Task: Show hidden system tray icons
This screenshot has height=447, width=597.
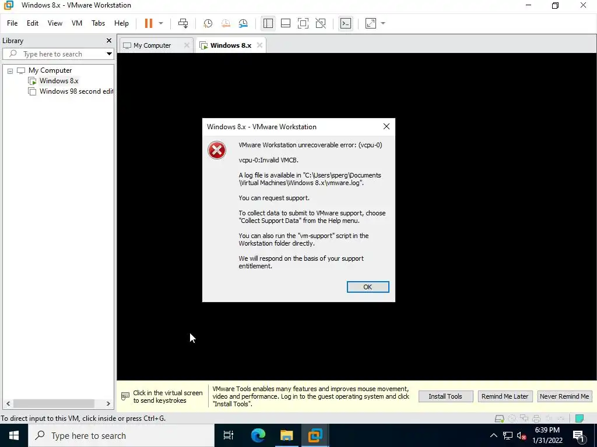Action: [493, 435]
